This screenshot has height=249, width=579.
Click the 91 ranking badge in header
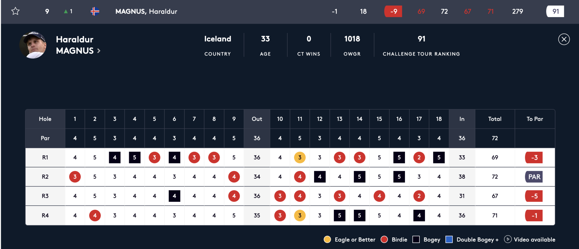pyautogui.click(x=555, y=11)
